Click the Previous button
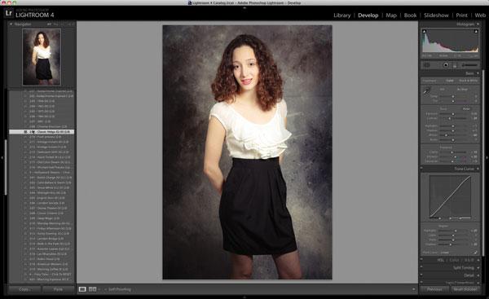The width and height of the screenshot is (489, 299). (434, 289)
